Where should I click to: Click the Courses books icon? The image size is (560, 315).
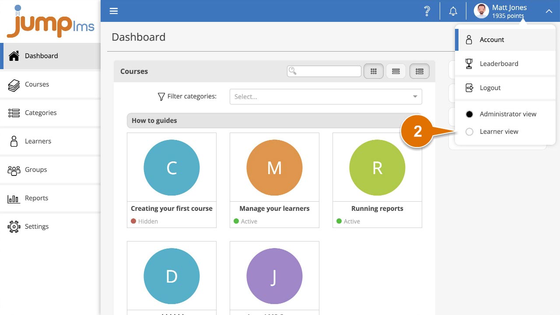pyautogui.click(x=14, y=84)
